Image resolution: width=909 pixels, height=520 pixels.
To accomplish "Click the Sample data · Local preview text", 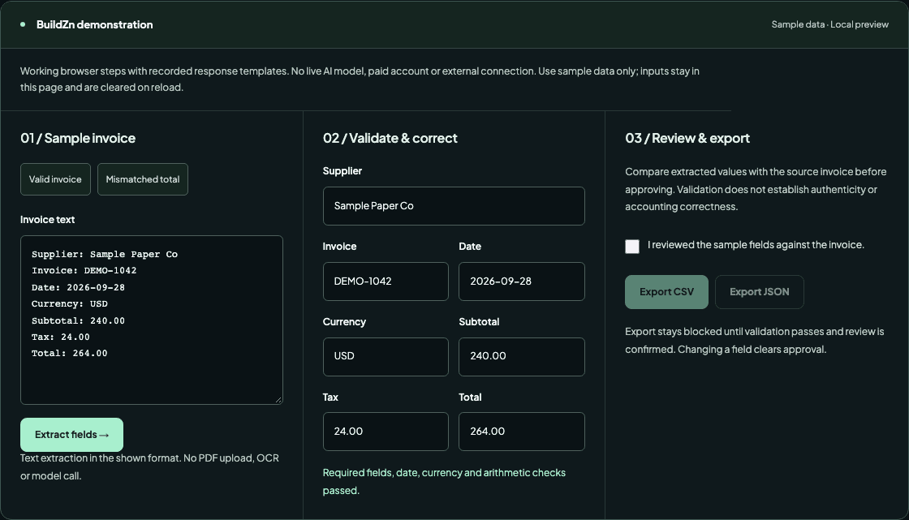I will [829, 24].
